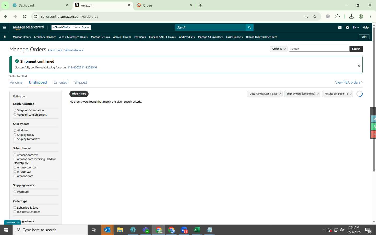Open the Results per page dropdown
Viewport: 376px width, 235px height.
tap(338, 94)
